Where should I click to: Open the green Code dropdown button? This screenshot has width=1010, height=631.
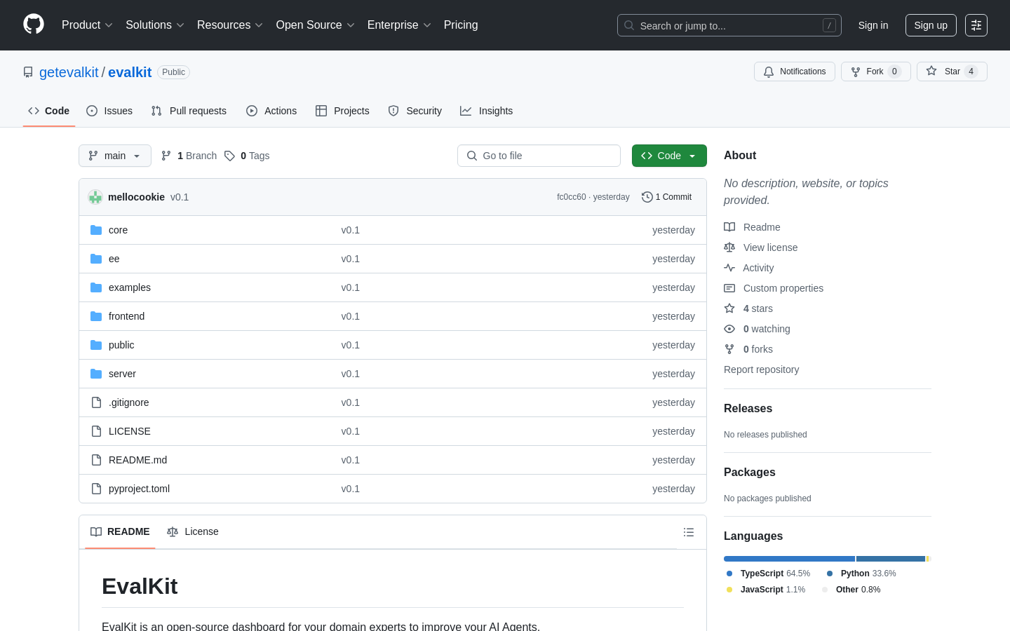(669, 156)
